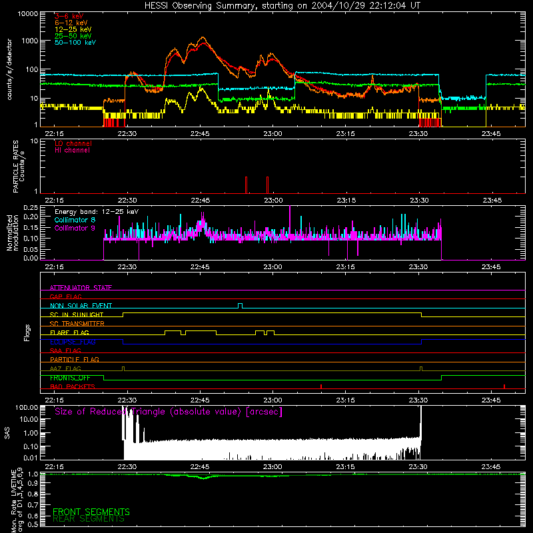This screenshot has width=533, height=533.
Task: Click the 23:45 tick under SAS plot
Action: (x=491, y=467)
